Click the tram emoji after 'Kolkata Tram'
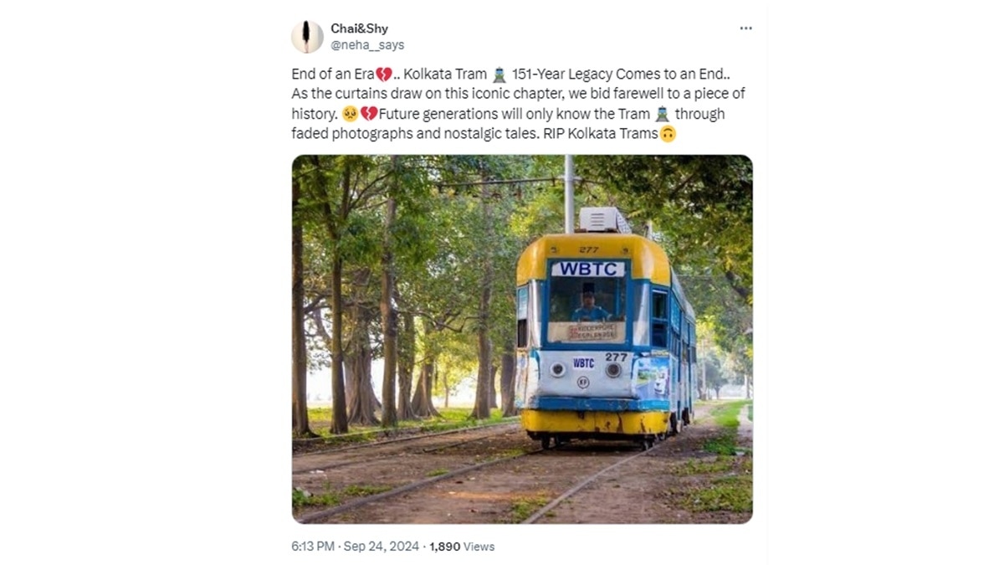 click(499, 74)
